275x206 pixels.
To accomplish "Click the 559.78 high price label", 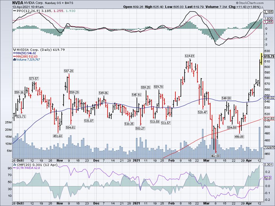I will point(158,87).
